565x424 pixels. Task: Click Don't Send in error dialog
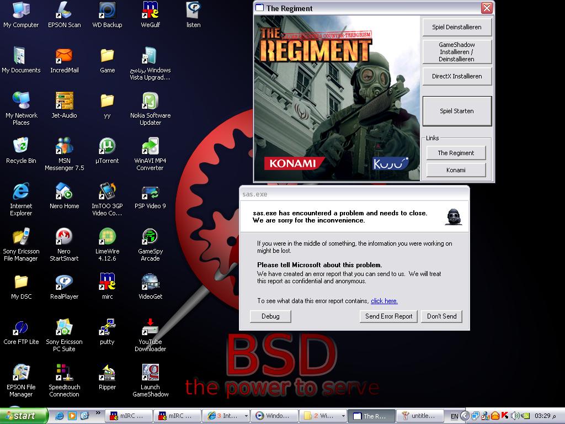click(441, 316)
